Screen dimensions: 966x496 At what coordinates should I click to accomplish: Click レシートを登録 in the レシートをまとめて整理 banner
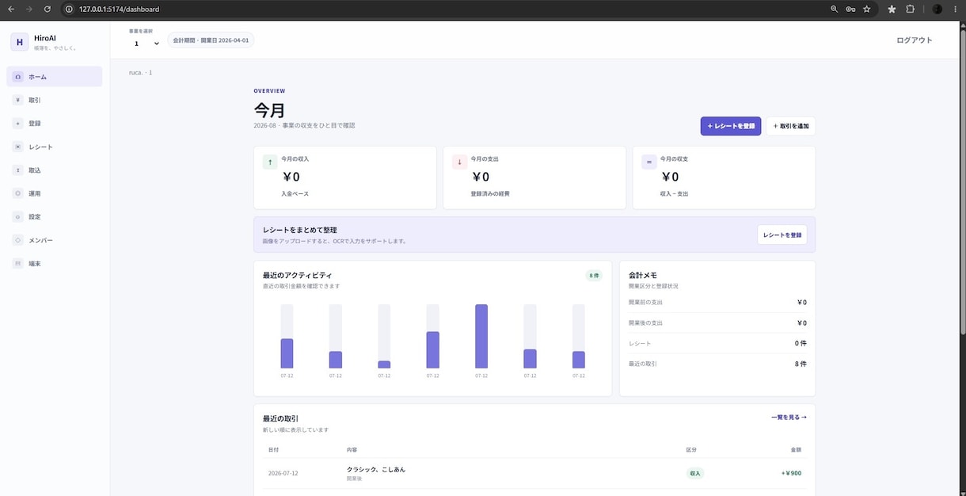point(782,235)
